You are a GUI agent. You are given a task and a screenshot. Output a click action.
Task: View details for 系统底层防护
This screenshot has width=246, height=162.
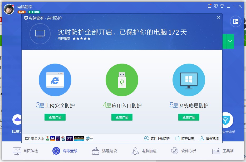pyautogui.click(x=189, y=117)
